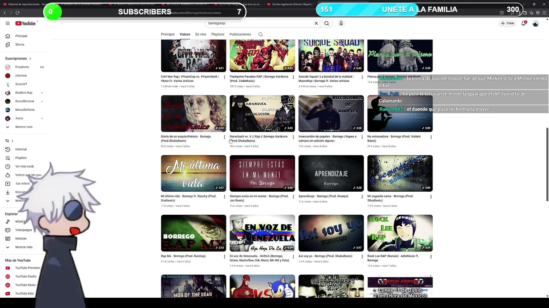The width and height of the screenshot is (549, 308).
Task: Expand the Suscripciones section header
Action: 18,59
